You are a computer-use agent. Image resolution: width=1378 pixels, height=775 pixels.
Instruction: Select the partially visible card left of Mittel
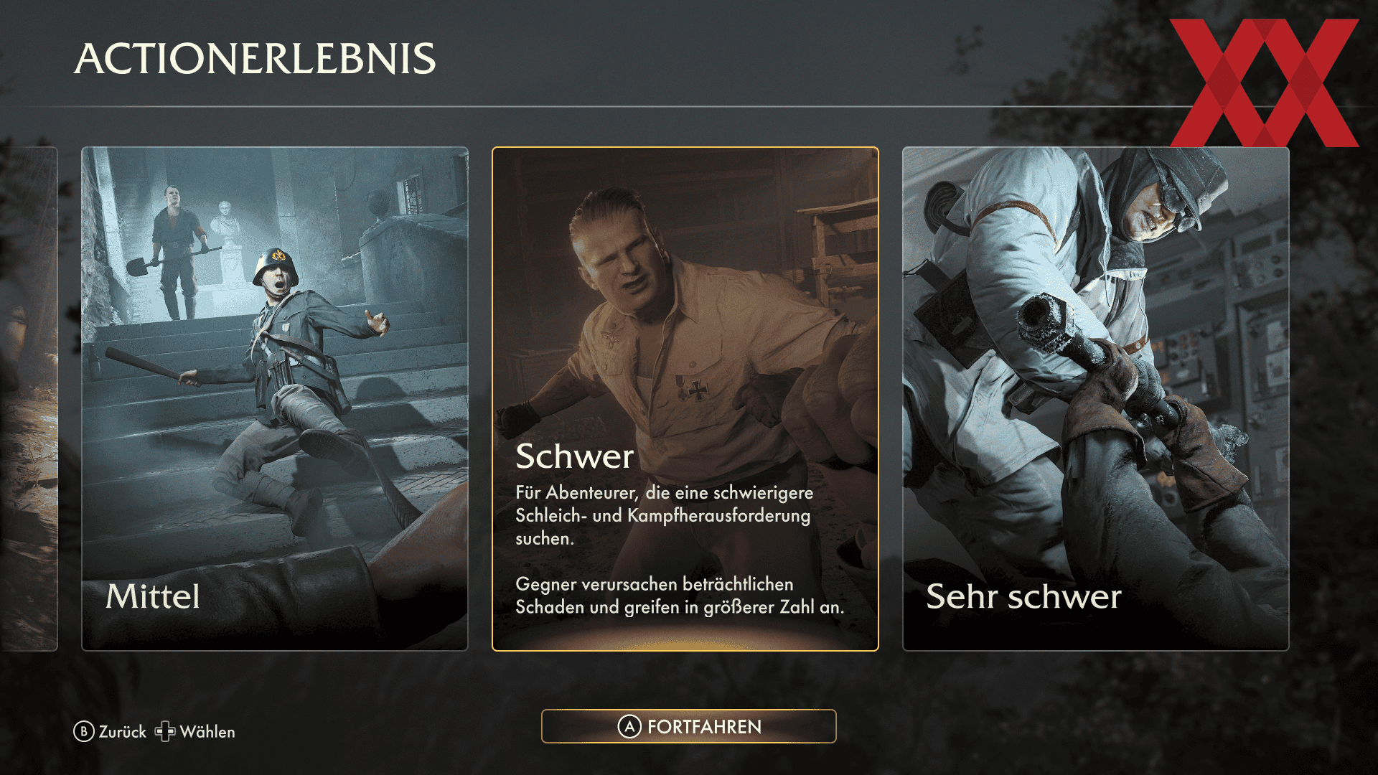pyautogui.click(x=29, y=399)
